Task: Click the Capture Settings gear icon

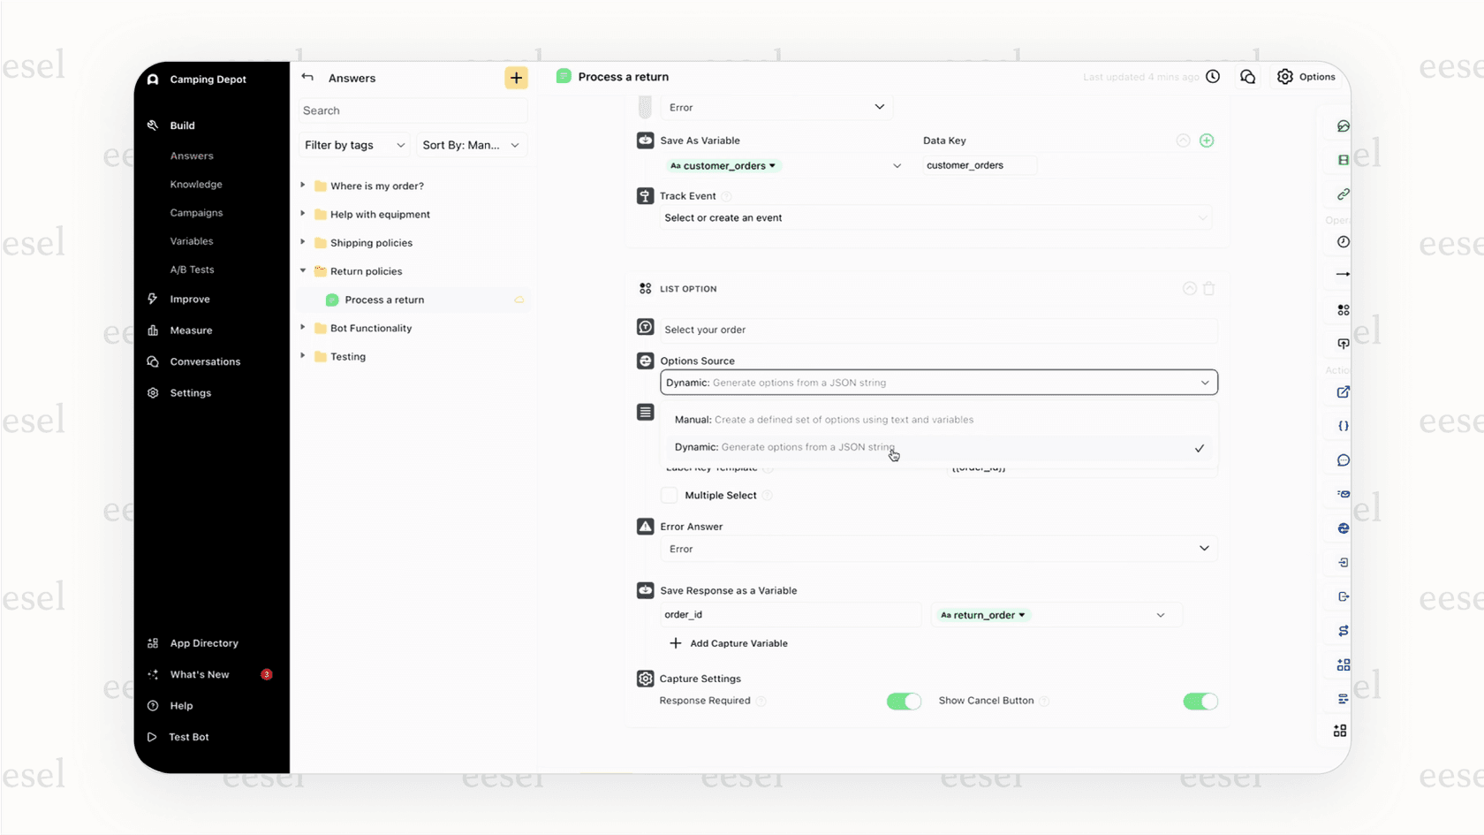Action: point(644,679)
